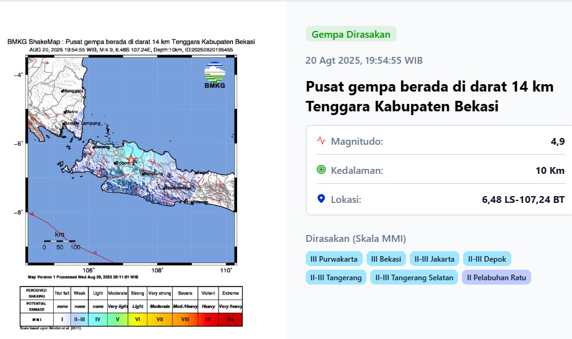Select the II-III Tangerang chip

coord(336,278)
